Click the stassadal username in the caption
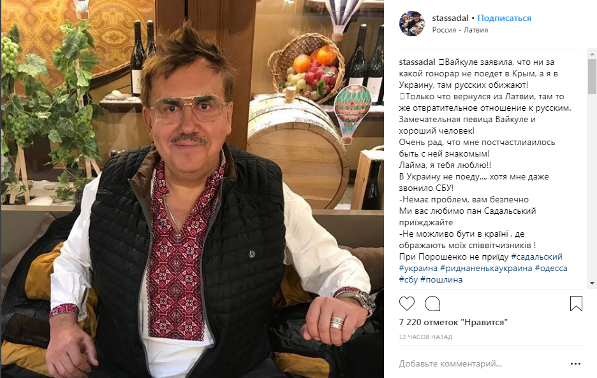The width and height of the screenshot is (597, 378). [417, 62]
